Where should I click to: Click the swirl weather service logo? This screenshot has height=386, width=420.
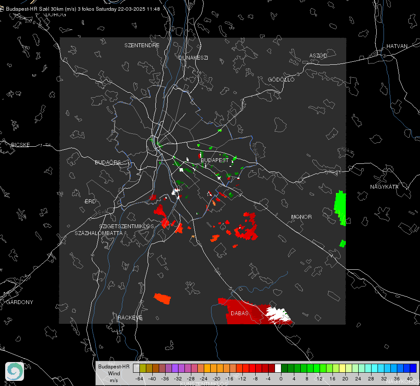click(15, 371)
